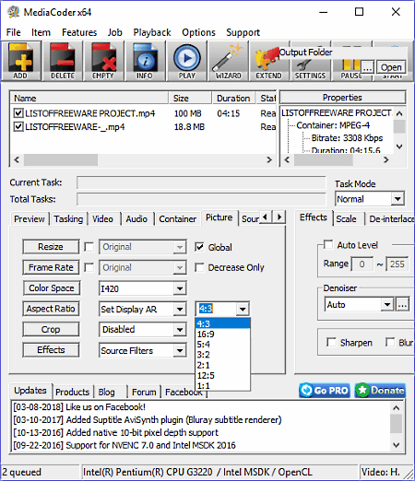
Task: Open the Support menu
Action: coord(243,32)
